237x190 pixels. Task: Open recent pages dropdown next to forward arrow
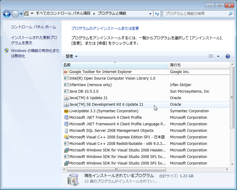[x=21, y=14]
